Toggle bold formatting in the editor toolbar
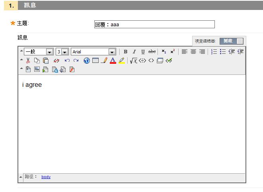This screenshot has height=192, width=263. (125, 52)
